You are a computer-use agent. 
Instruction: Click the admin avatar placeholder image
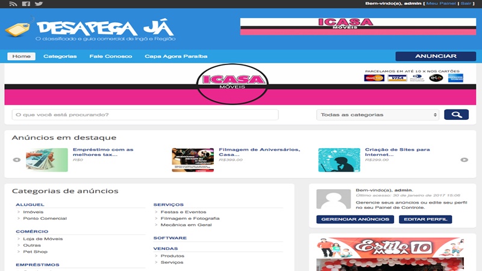point(333,199)
